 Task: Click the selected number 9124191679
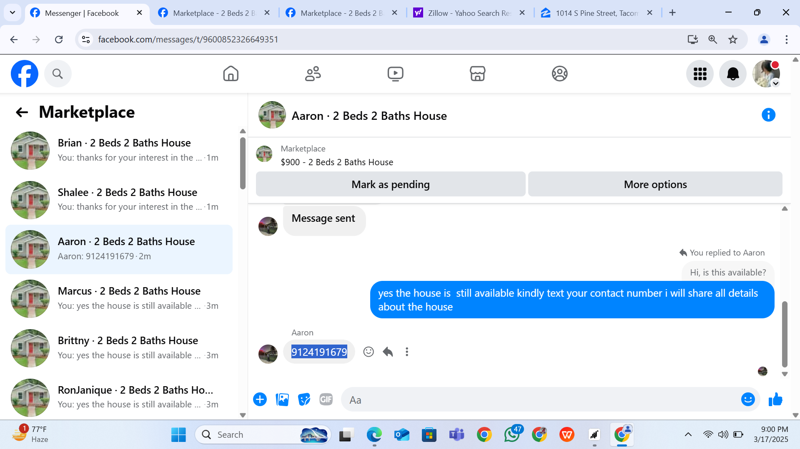tap(319, 352)
